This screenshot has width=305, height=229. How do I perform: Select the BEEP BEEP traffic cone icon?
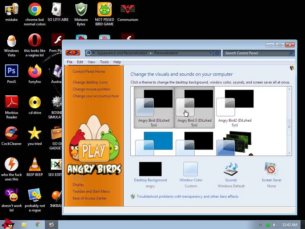tap(35, 167)
